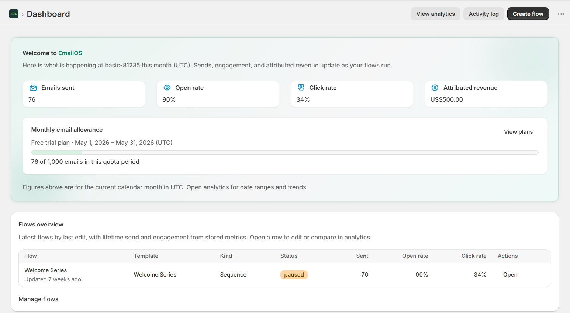Click the table Click rate cell 34%
Viewport: 570px width, 313px height.
click(x=480, y=275)
